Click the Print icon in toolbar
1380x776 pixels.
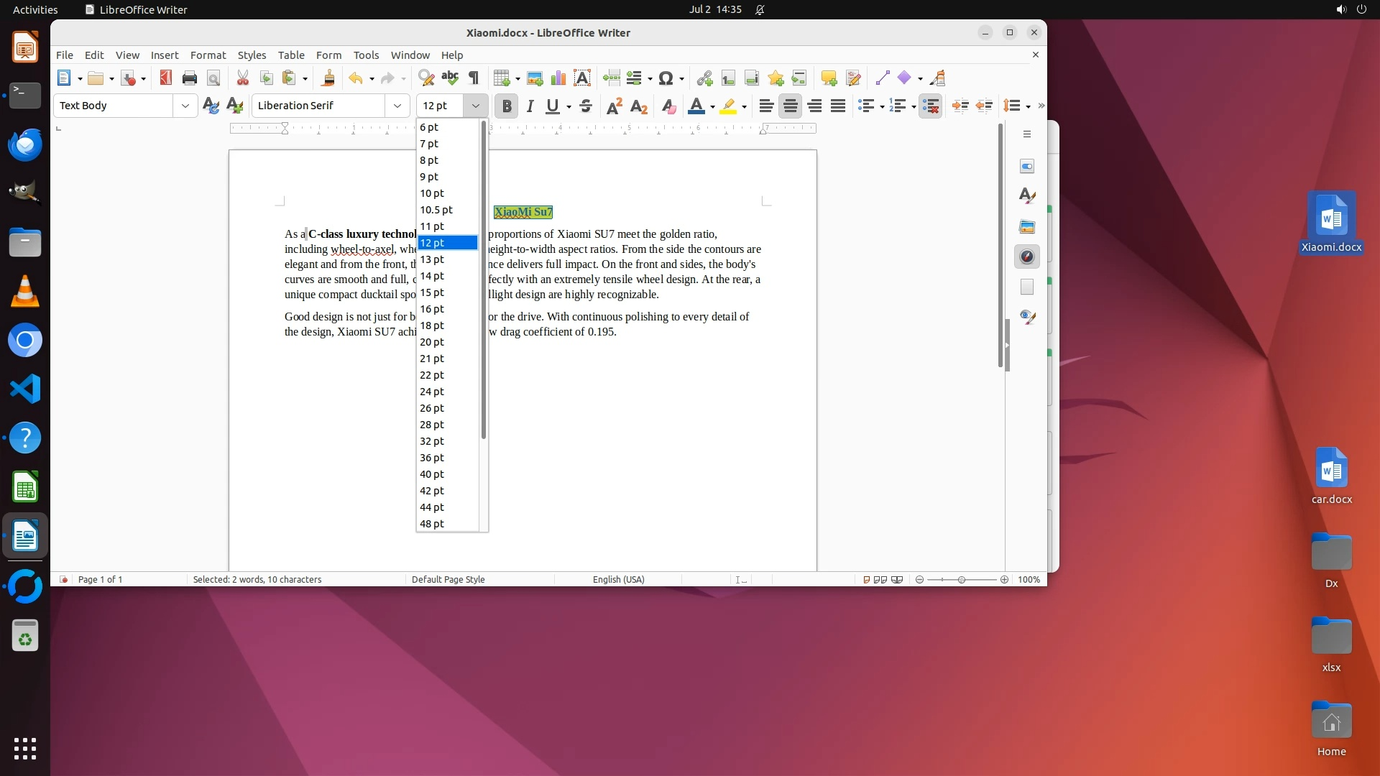click(x=190, y=78)
